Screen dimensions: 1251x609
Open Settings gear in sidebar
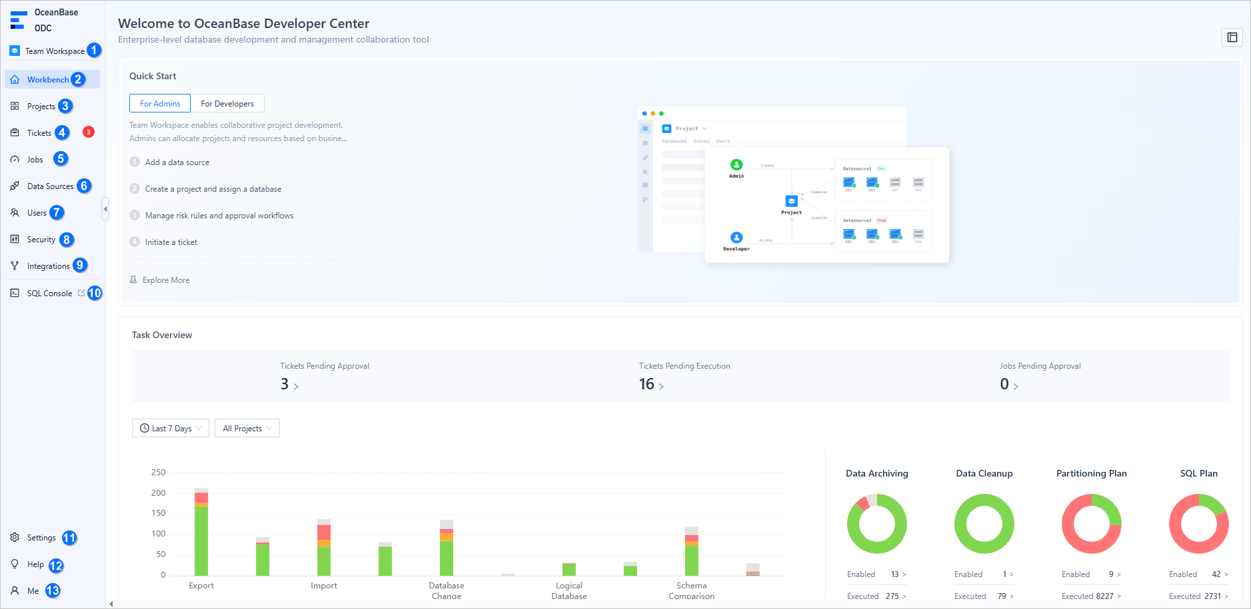coord(15,538)
